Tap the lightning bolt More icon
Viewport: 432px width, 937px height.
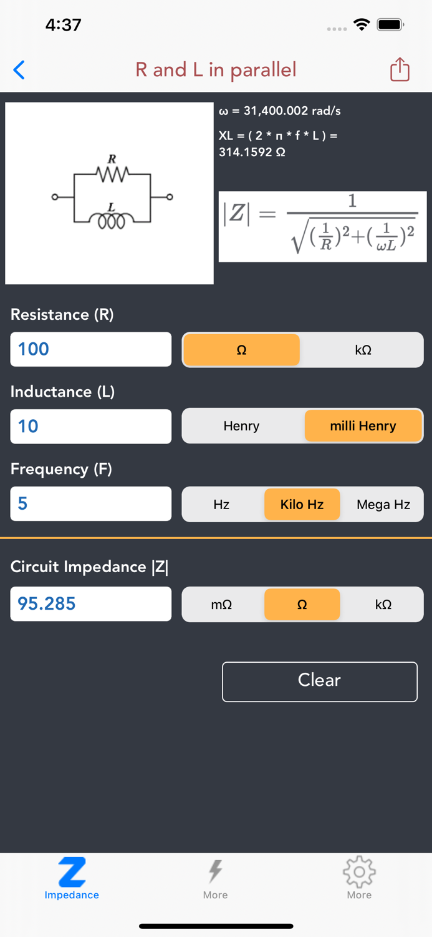(216, 868)
